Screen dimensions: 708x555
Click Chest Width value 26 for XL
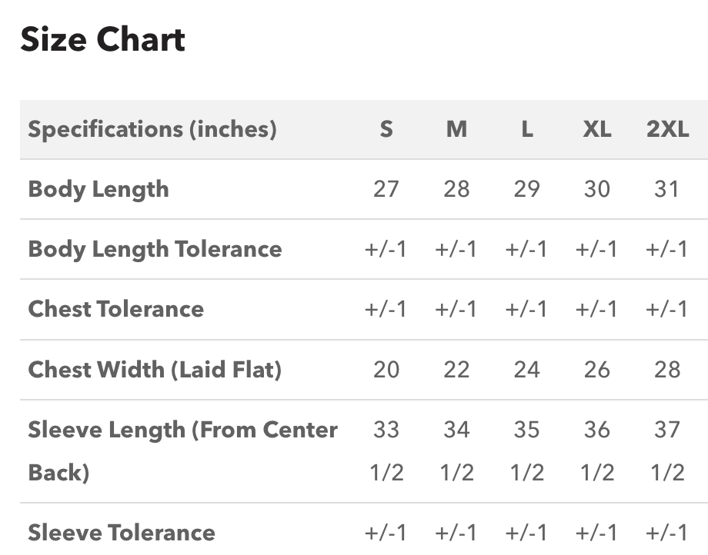coord(597,370)
